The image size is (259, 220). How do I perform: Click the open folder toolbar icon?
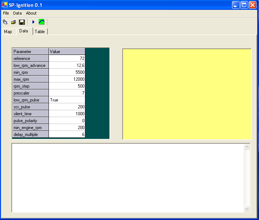[x=13, y=22]
